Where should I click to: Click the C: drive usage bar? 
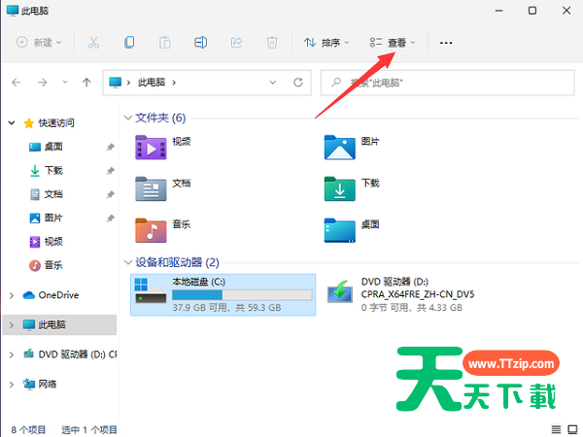coord(242,295)
